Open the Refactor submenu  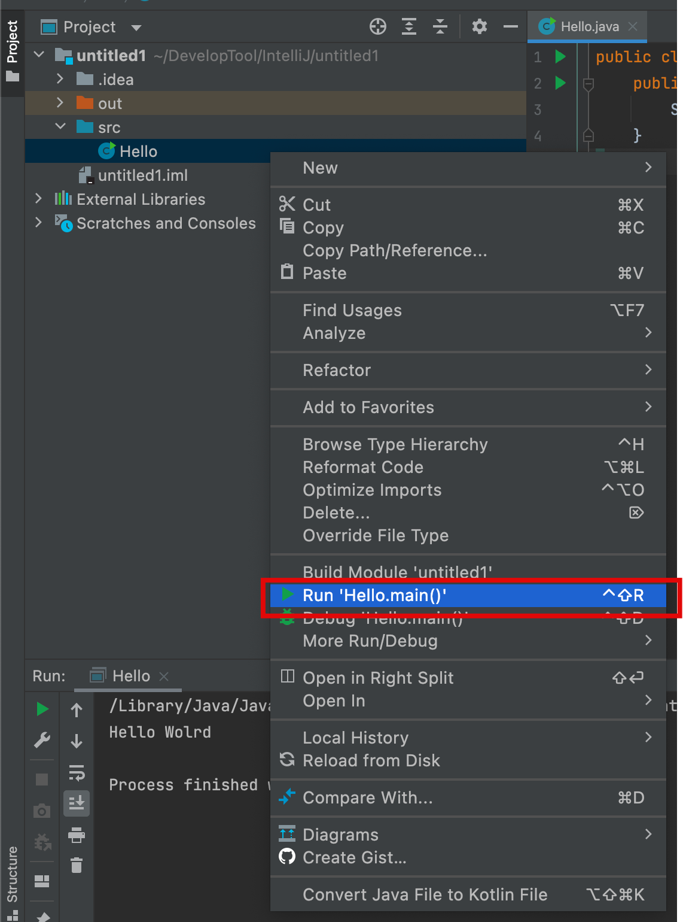[468, 370]
